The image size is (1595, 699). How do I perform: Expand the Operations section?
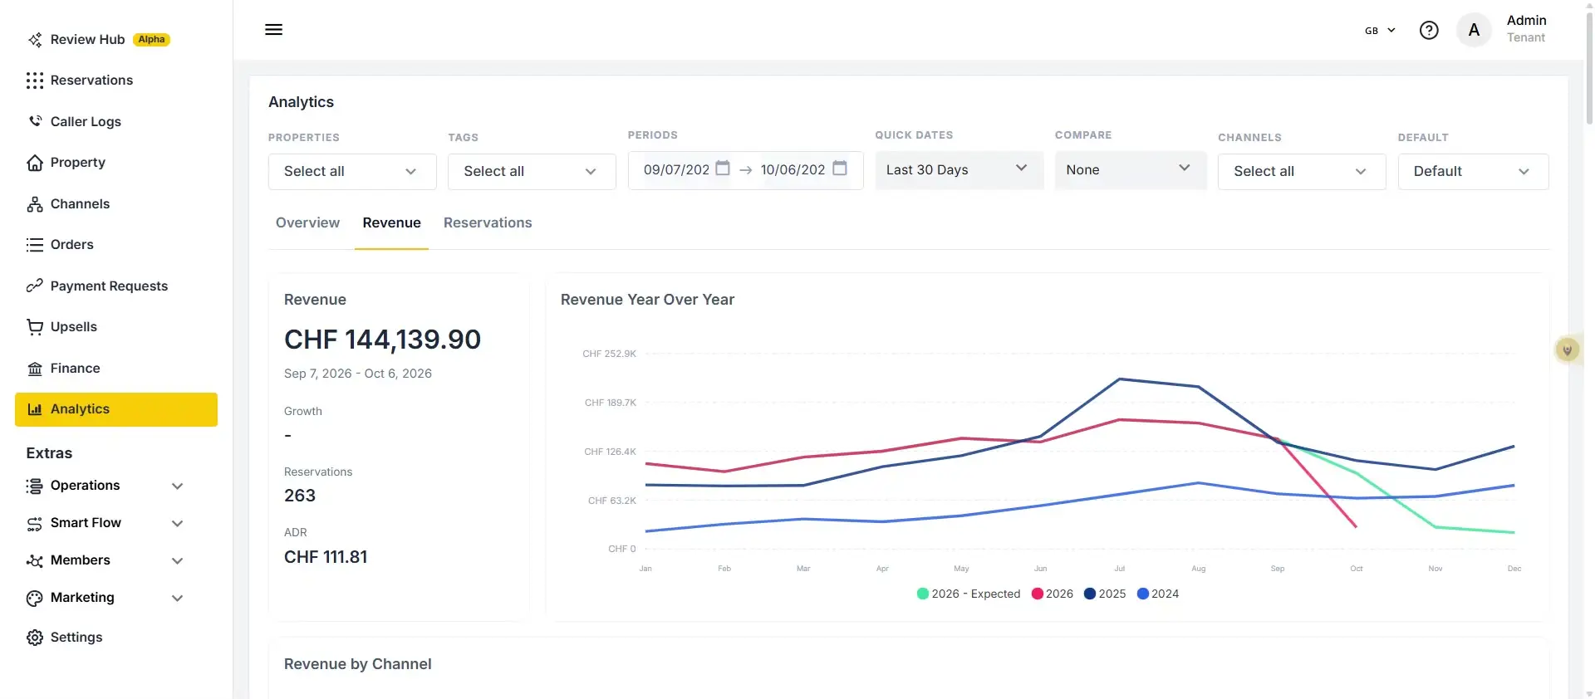point(104,486)
